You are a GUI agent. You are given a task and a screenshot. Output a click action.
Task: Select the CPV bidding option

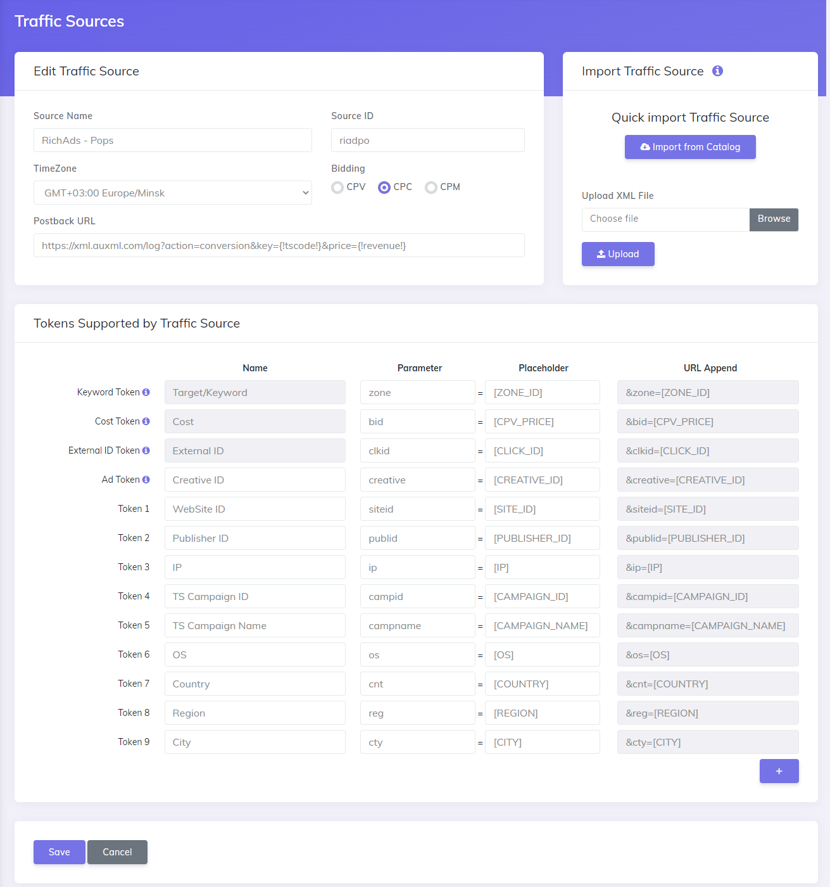point(337,187)
